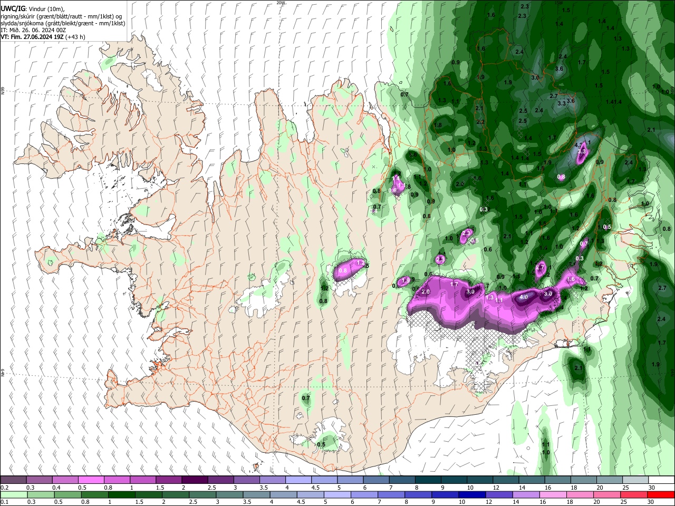Click the '2.2' precipitation value on the map

[x=480, y=122]
